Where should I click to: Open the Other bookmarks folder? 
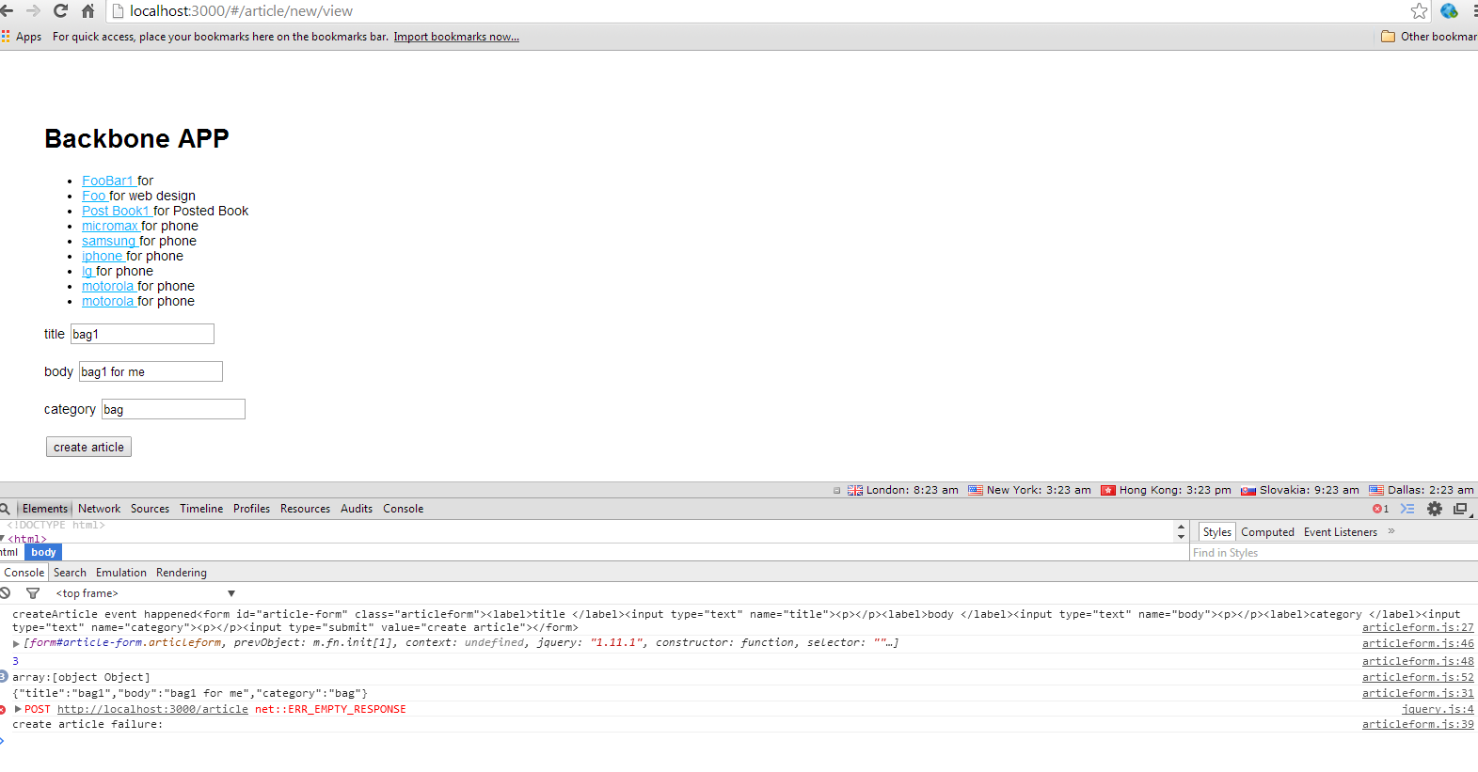[x=1429, y=37]
